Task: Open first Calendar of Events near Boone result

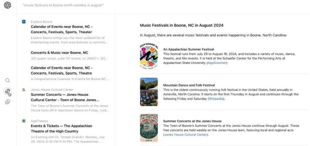Action: click(62, 29)
